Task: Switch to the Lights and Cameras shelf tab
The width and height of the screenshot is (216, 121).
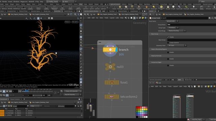Action: [x=115, y=4]
